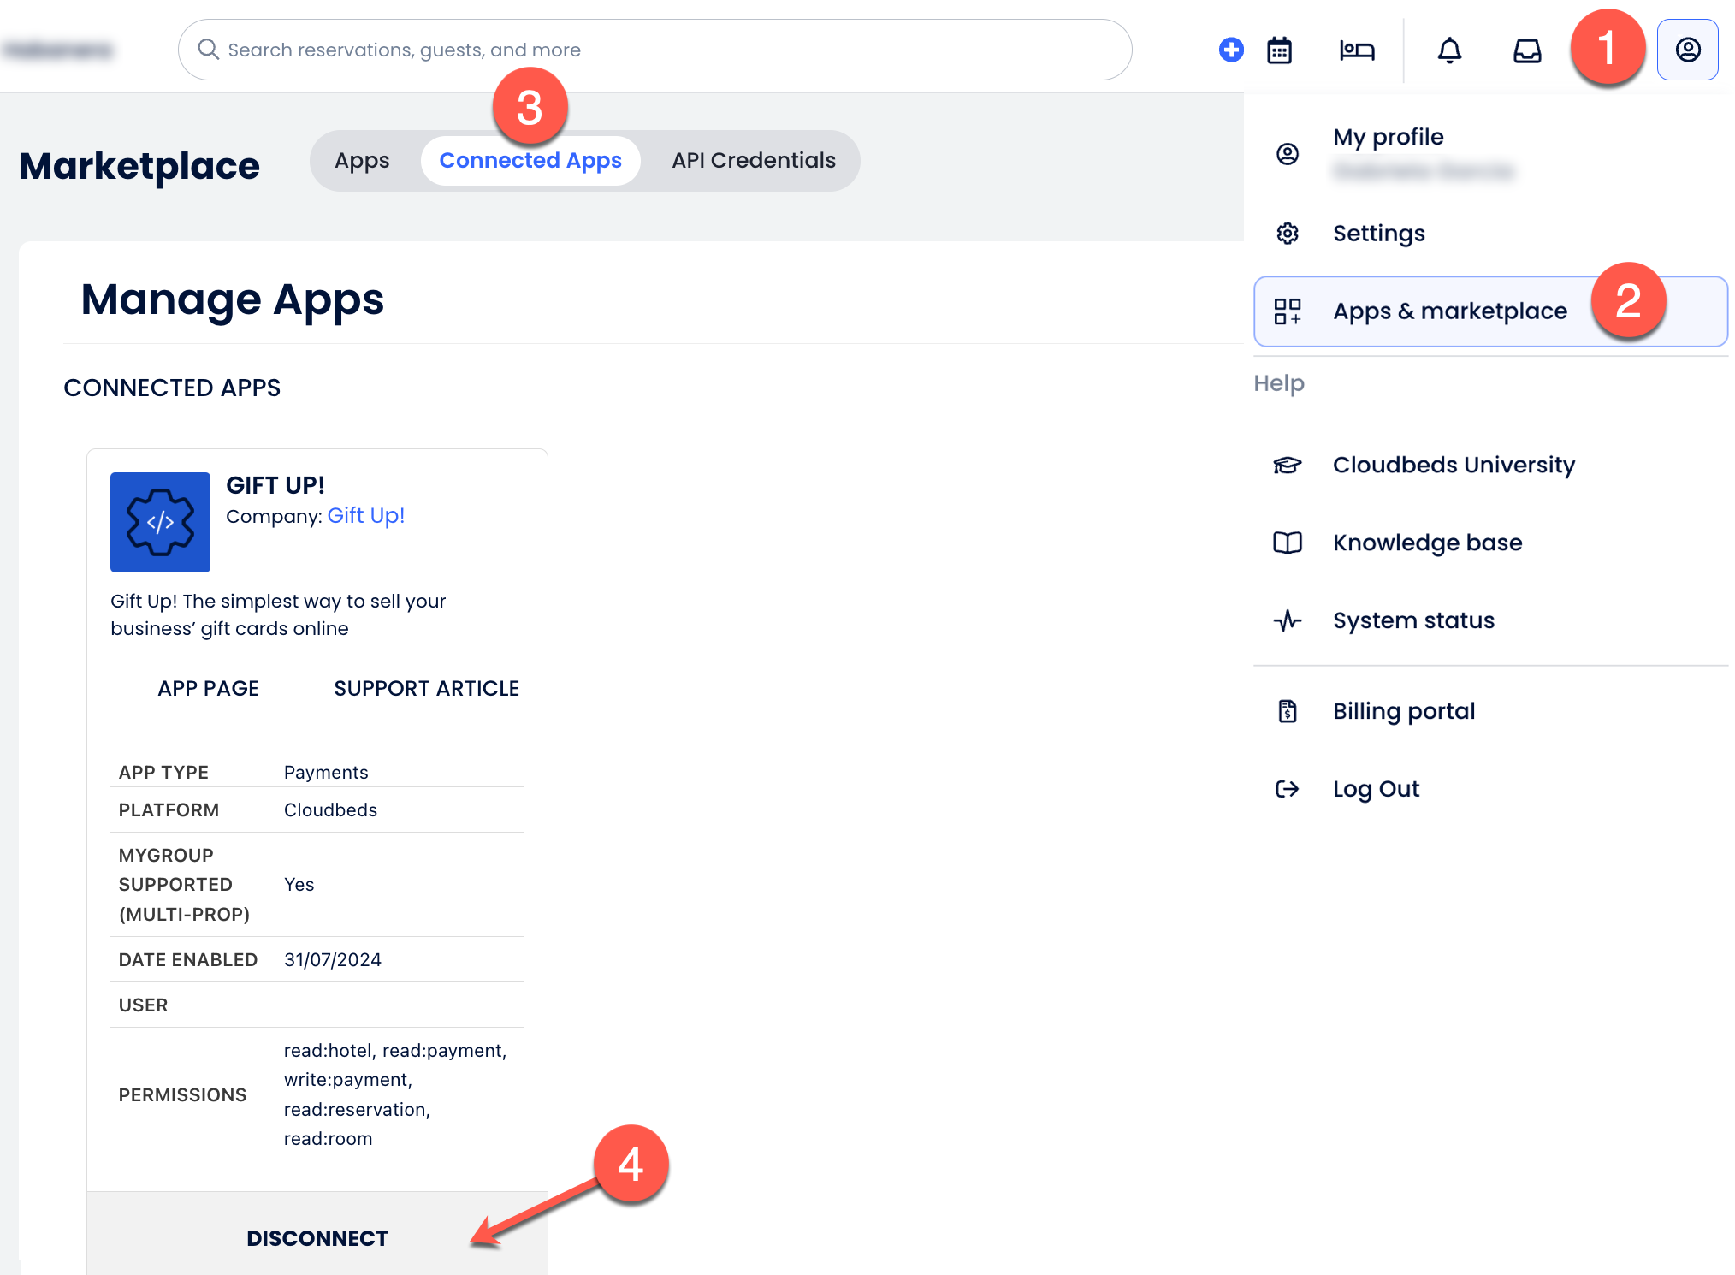Open the Knowledge base entry
Screen dimensions: 1735x1275
1427,543
